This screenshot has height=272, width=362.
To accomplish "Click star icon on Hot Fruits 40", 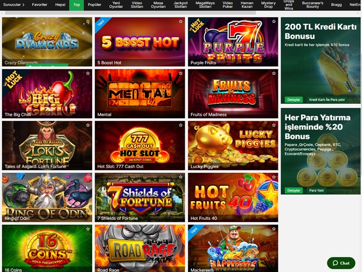I will [x=274, y=177].
